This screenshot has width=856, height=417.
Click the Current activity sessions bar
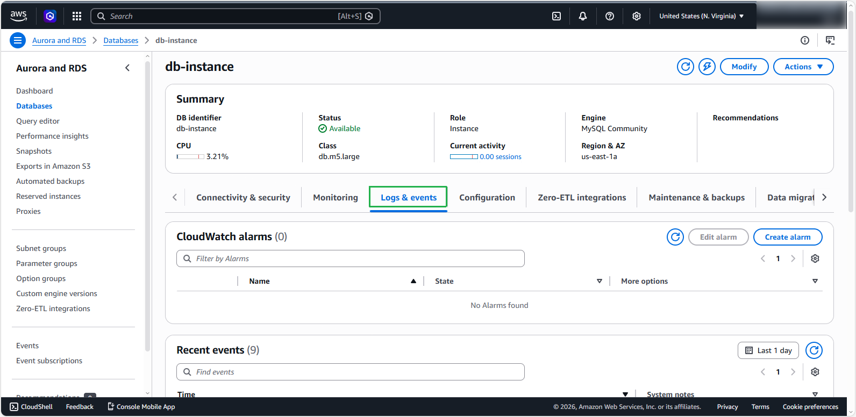[464, 156]
